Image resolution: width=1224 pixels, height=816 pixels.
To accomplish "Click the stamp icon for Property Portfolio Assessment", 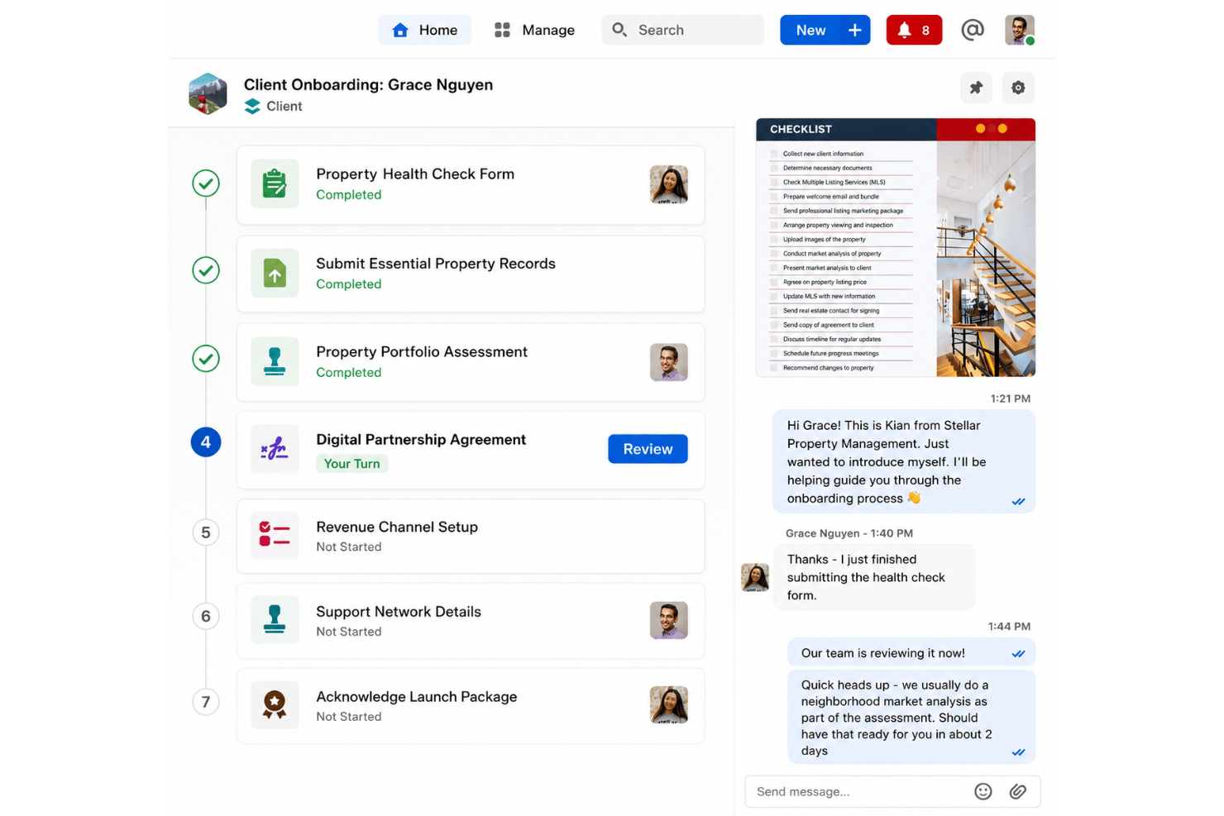I will coord(275,361).
